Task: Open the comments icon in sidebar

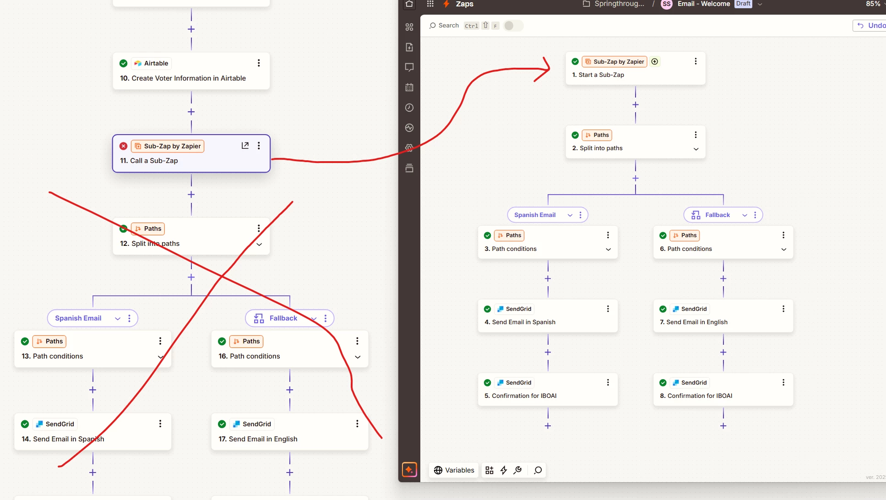Action: click(x=409, y=67)
